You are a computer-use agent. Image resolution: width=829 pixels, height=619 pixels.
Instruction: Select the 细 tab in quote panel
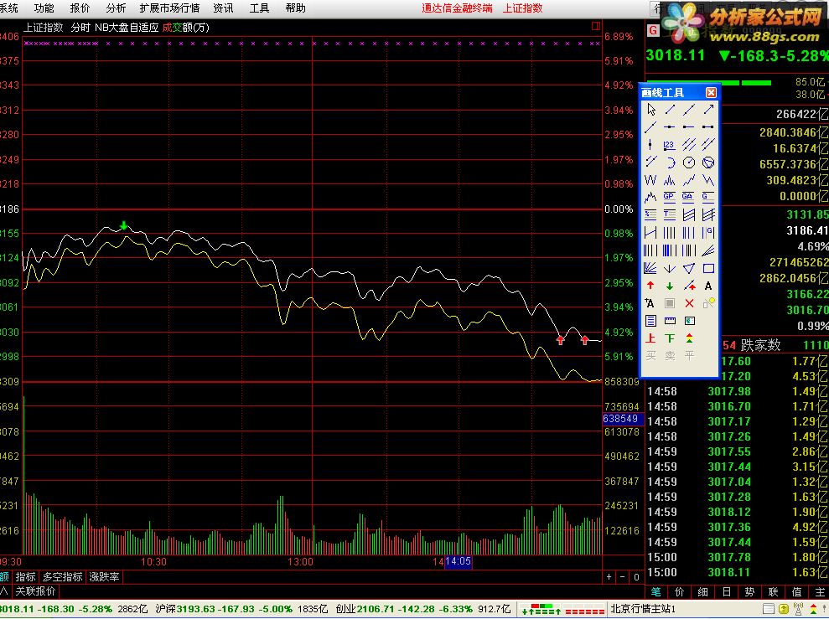(x=702, y=591)
